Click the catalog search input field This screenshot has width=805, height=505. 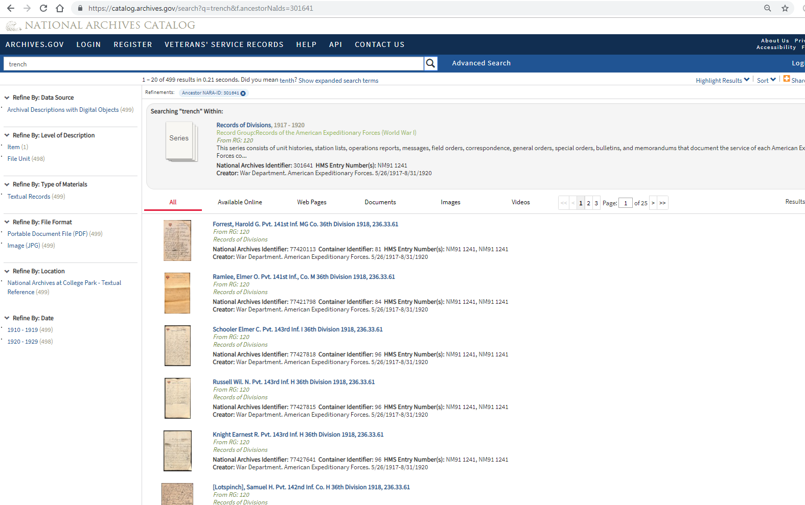(x=214, y=64)
